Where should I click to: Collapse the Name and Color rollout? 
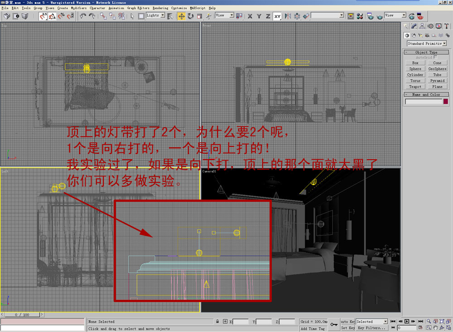[426, 95]
